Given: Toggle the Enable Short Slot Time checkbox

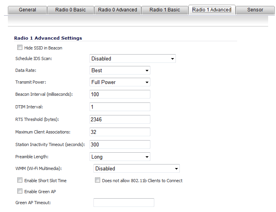Looking at the screenshot, I should (20, 180).
